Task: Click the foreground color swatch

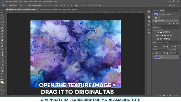Action: [x=1, y=82]
